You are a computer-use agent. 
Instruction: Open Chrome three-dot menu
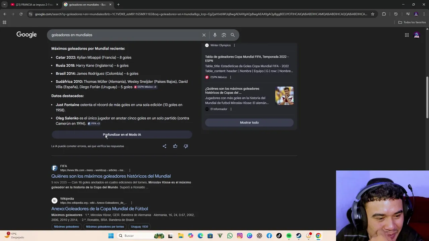tap(424, 14)
